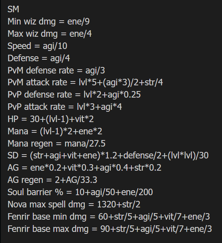Select the PvM attack rate formula line
Image resolution: width=222 pixels, height=243 pixels.
(85, 82)
